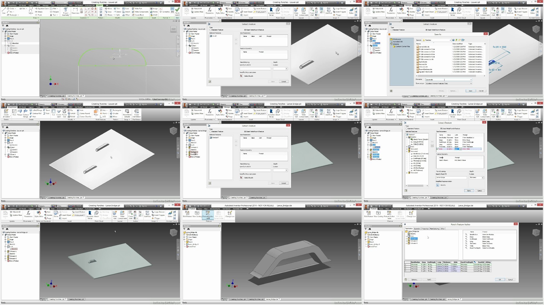544x305 pixels.
Task: Click Verify in Punch iFeature Author dialog
Action: pos(429,280)
